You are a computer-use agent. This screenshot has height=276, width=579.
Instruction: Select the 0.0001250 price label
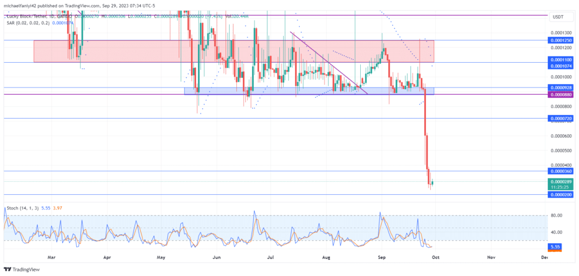point(561,40)
